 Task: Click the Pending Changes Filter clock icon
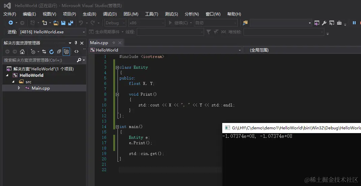[x=33, y=52]
